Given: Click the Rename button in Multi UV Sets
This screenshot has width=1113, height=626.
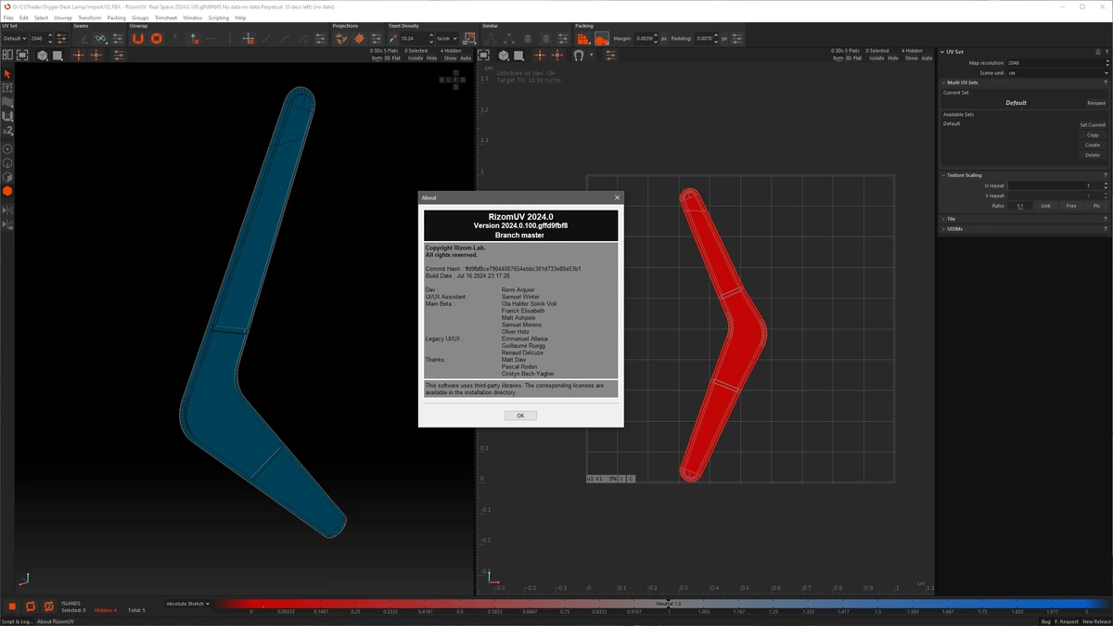Looking at the screenshot, I should point(1095,103).
